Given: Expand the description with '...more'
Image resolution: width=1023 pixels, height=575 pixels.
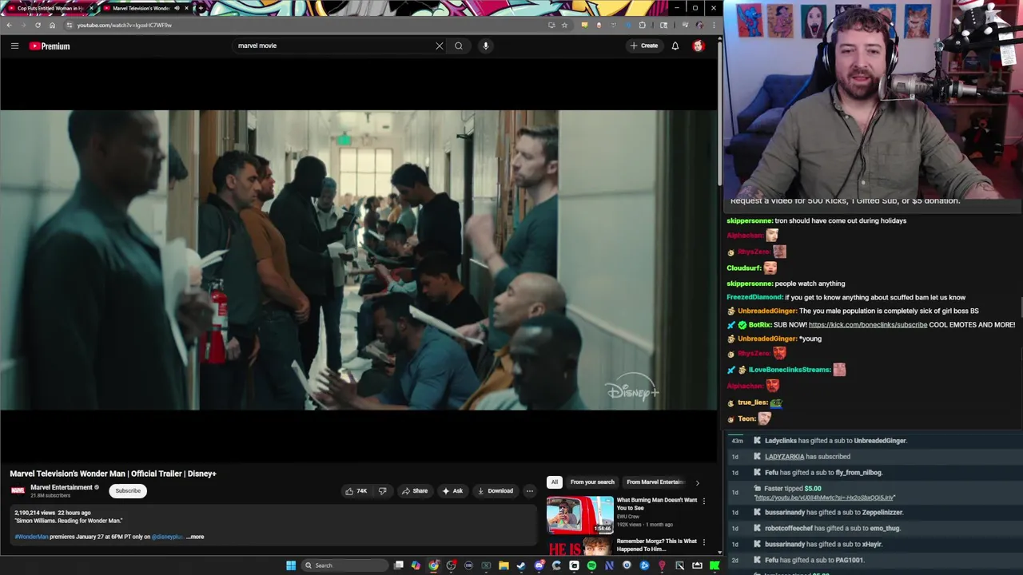Looking at the screenshot, I should click(195, 537).
